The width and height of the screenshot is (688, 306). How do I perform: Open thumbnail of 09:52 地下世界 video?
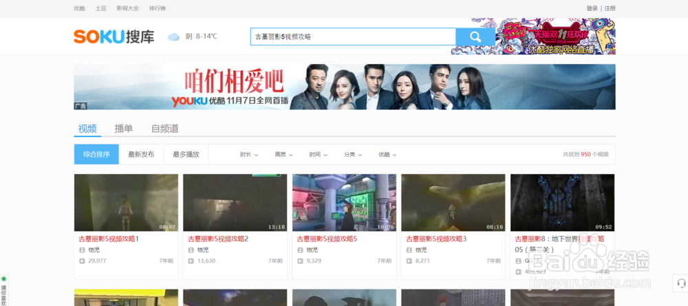point(563,203)
